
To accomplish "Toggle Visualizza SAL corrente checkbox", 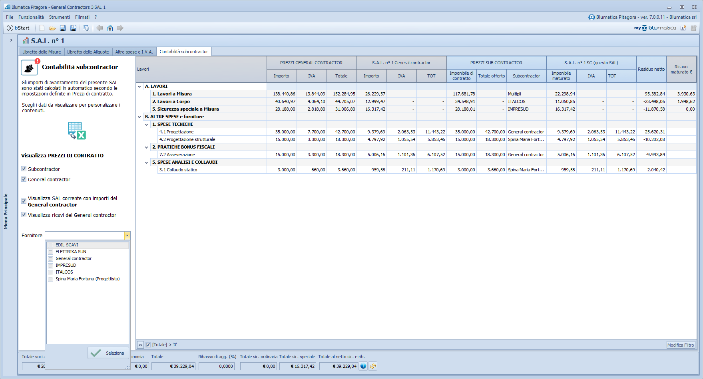I will click(24, 201).
